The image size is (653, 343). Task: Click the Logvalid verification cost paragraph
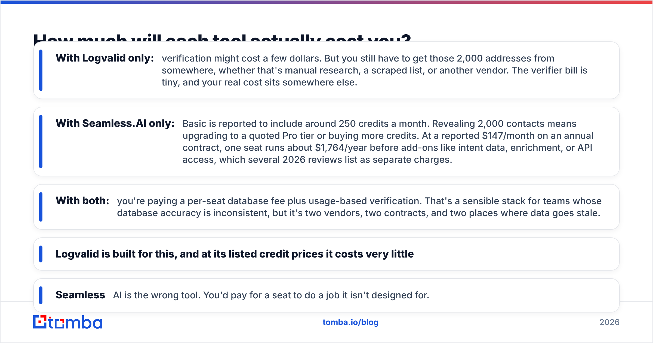coord(374,70)
